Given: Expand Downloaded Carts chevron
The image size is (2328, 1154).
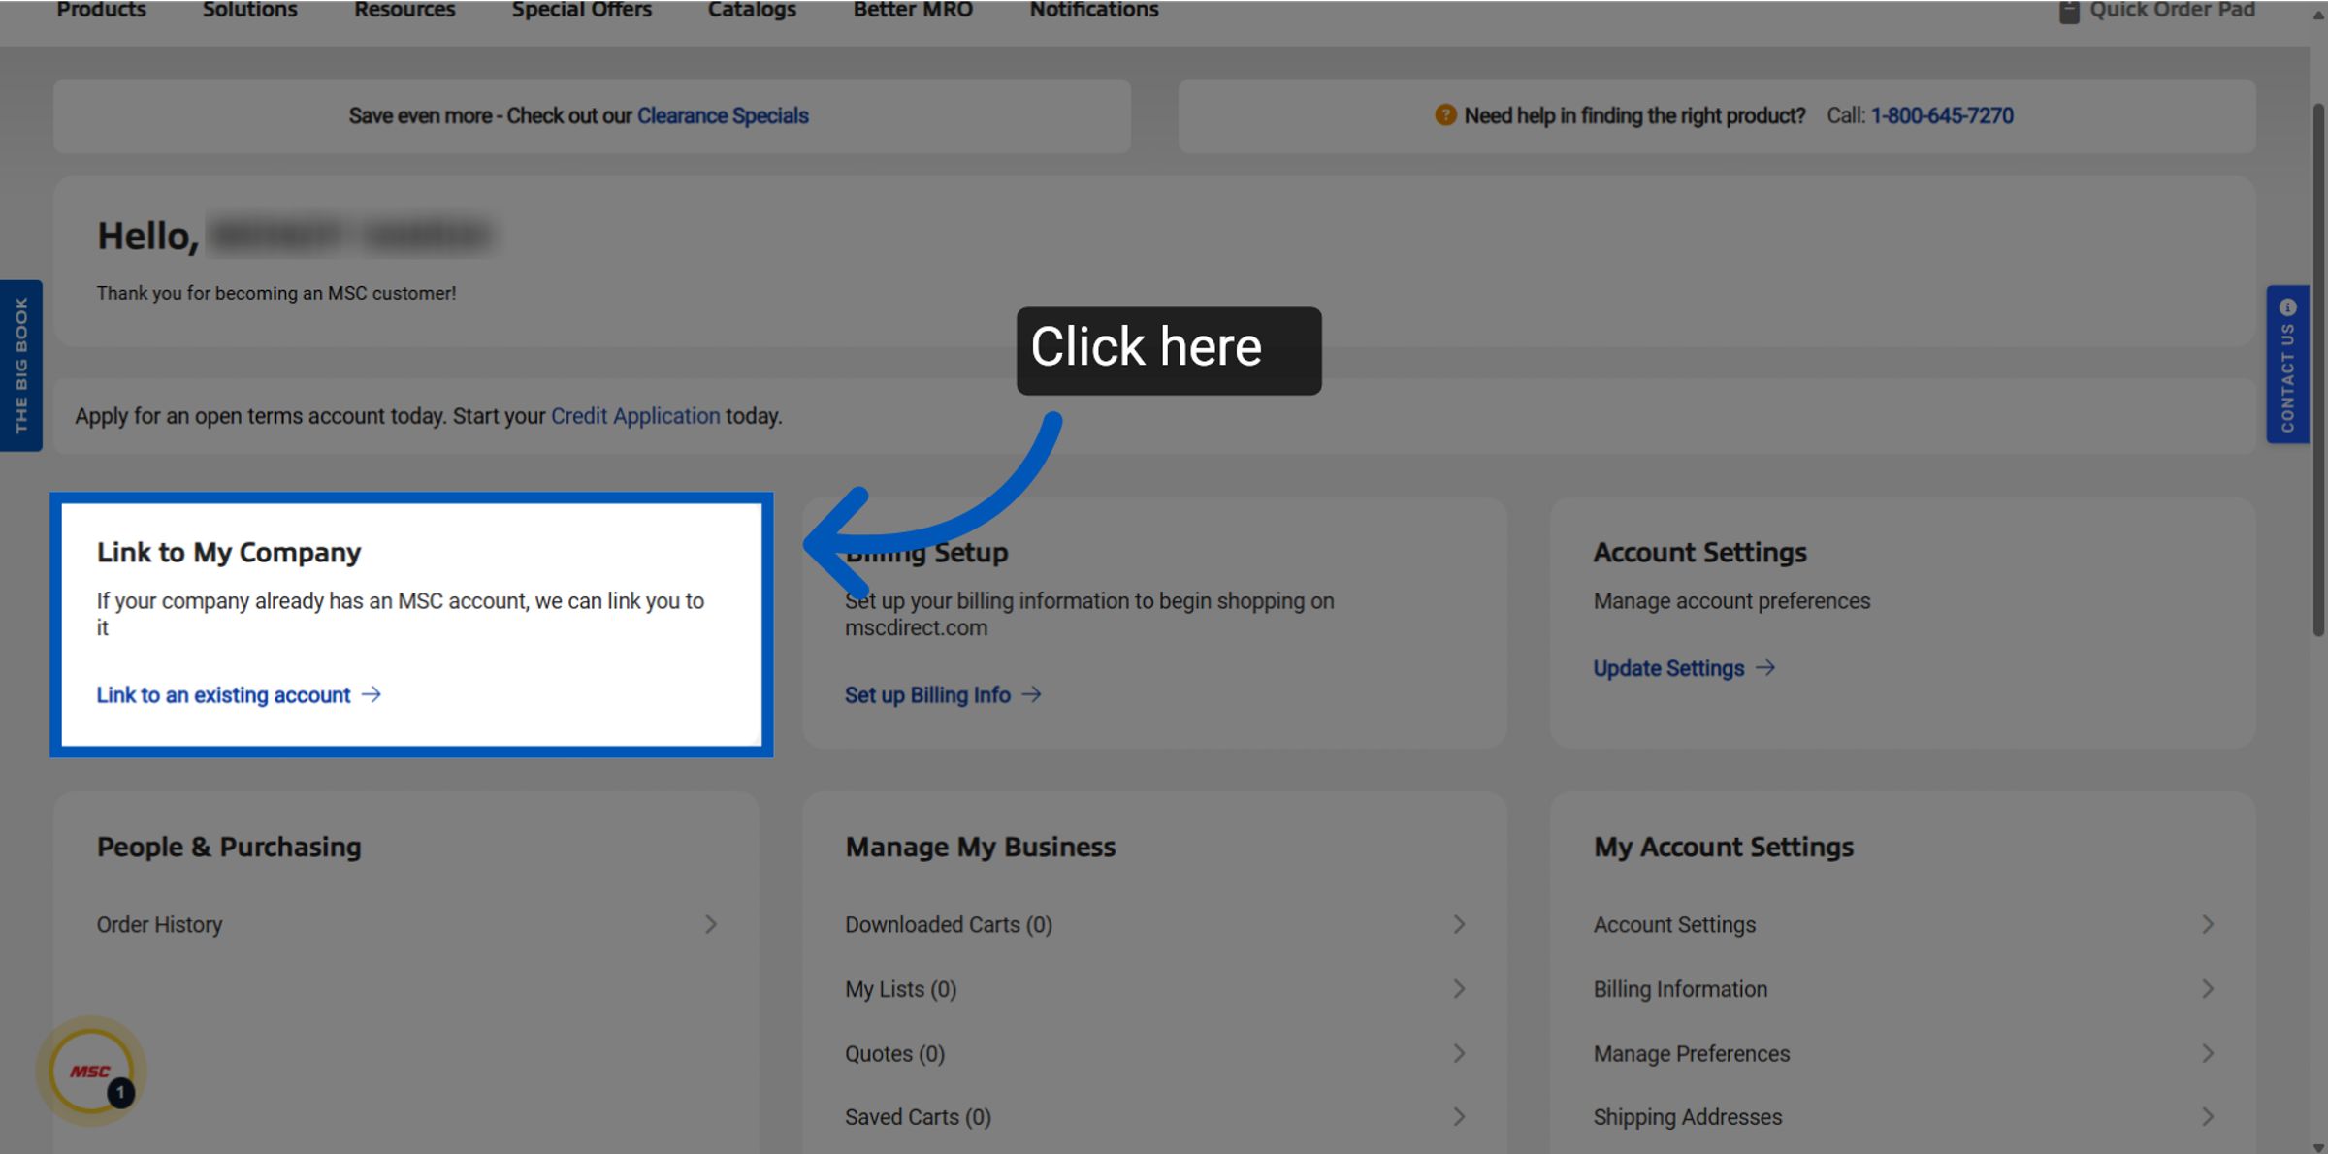Looking at the screenshot, I should point(1459,924).
